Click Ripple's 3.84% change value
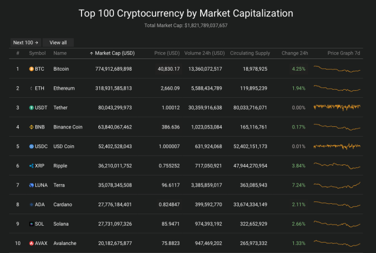376x253 pixels. [x=298, y=166]
